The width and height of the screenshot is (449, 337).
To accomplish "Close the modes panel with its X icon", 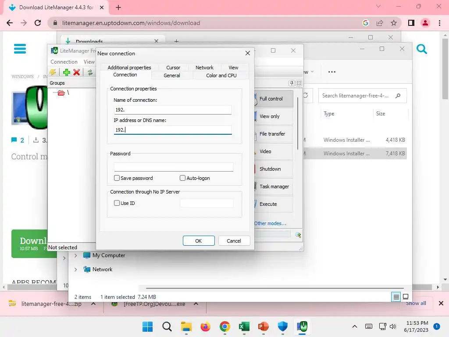I will [x=299, y=83].
